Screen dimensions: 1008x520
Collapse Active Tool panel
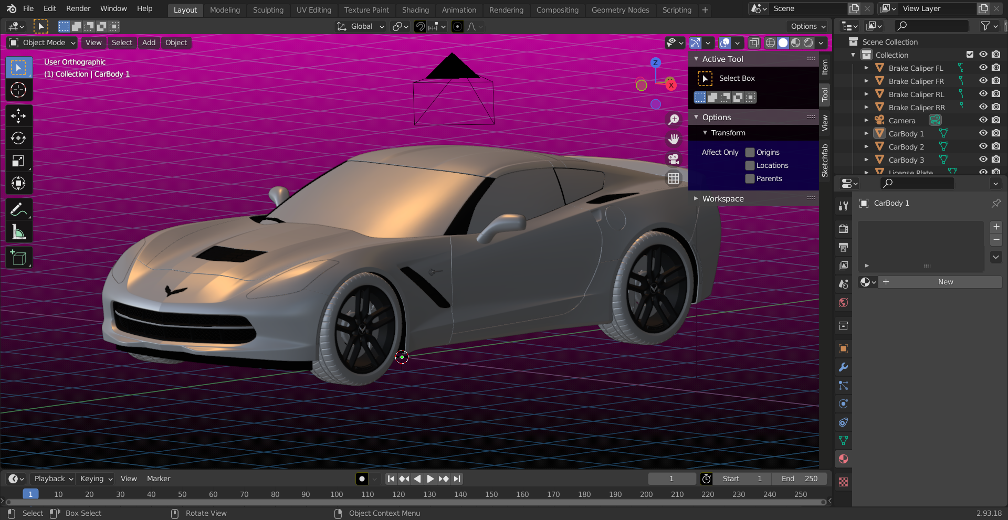pos(696,59)
